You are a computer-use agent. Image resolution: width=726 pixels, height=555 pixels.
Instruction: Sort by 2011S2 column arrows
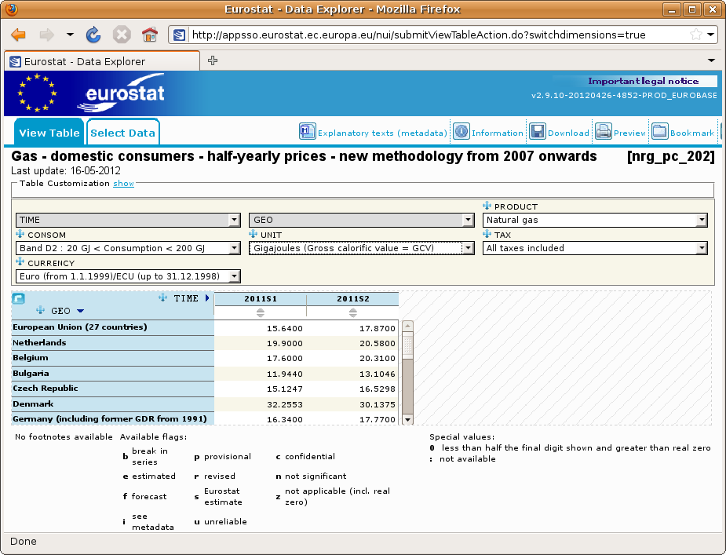353,312
